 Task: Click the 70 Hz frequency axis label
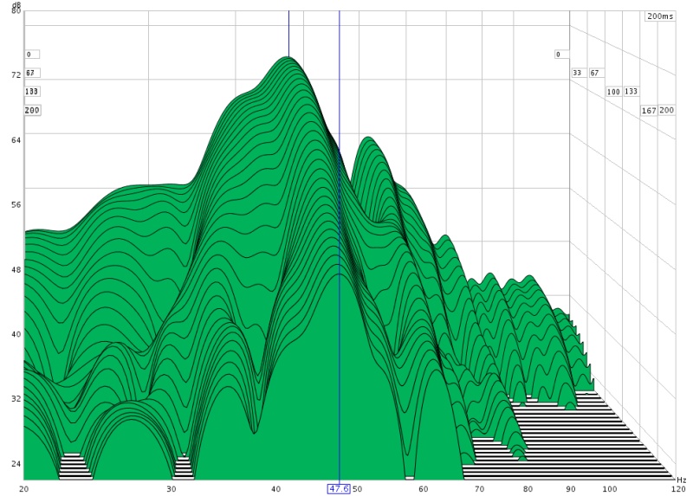coord(480,489)
